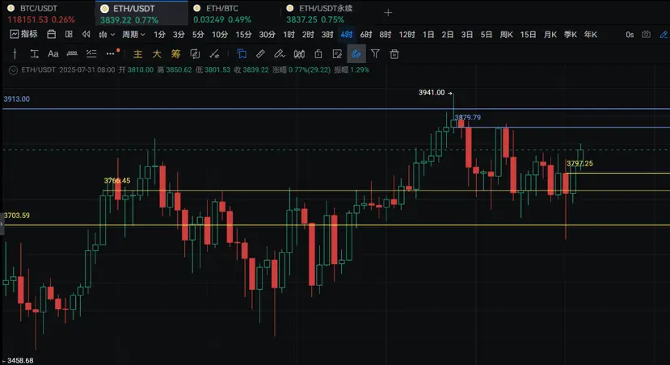Click the 3941.00 high price marker

435,93
